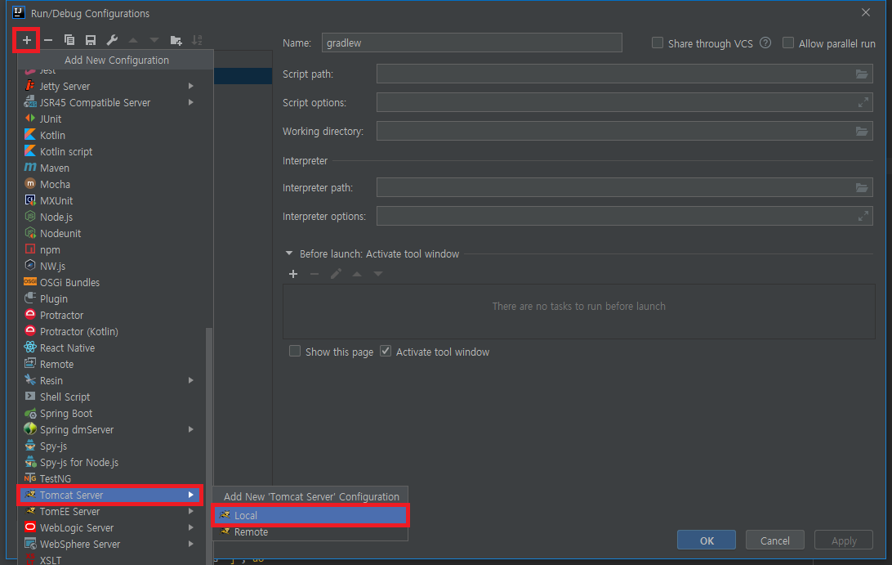Click the Cancel button
This screenshot has width=892, height=565.
[x=775, y=540]
